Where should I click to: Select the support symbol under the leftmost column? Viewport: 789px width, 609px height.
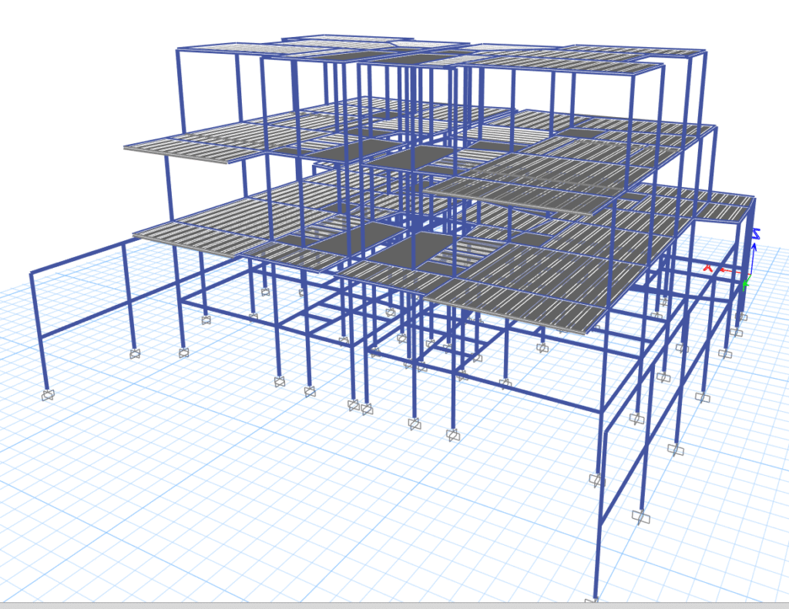coord(48,395)
